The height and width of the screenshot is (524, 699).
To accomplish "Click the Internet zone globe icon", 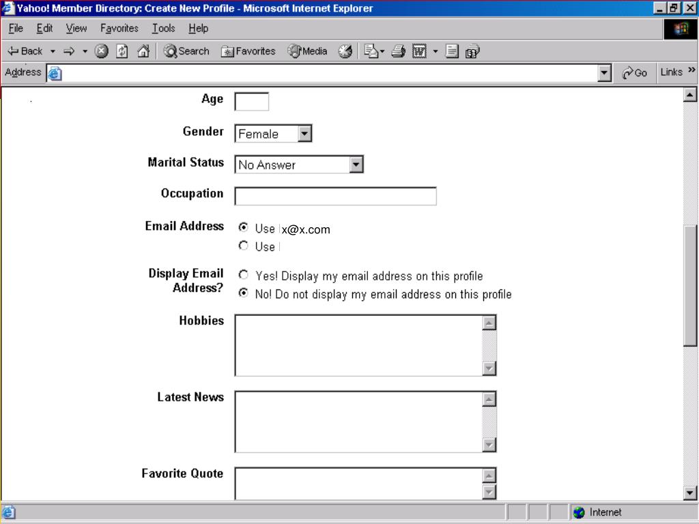I will pos(579,512).
